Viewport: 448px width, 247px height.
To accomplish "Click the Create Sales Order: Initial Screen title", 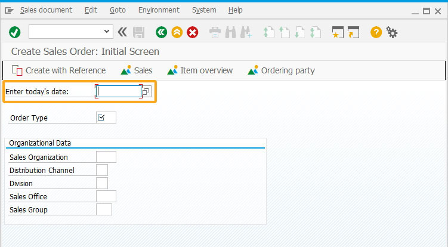I will 85,51.
